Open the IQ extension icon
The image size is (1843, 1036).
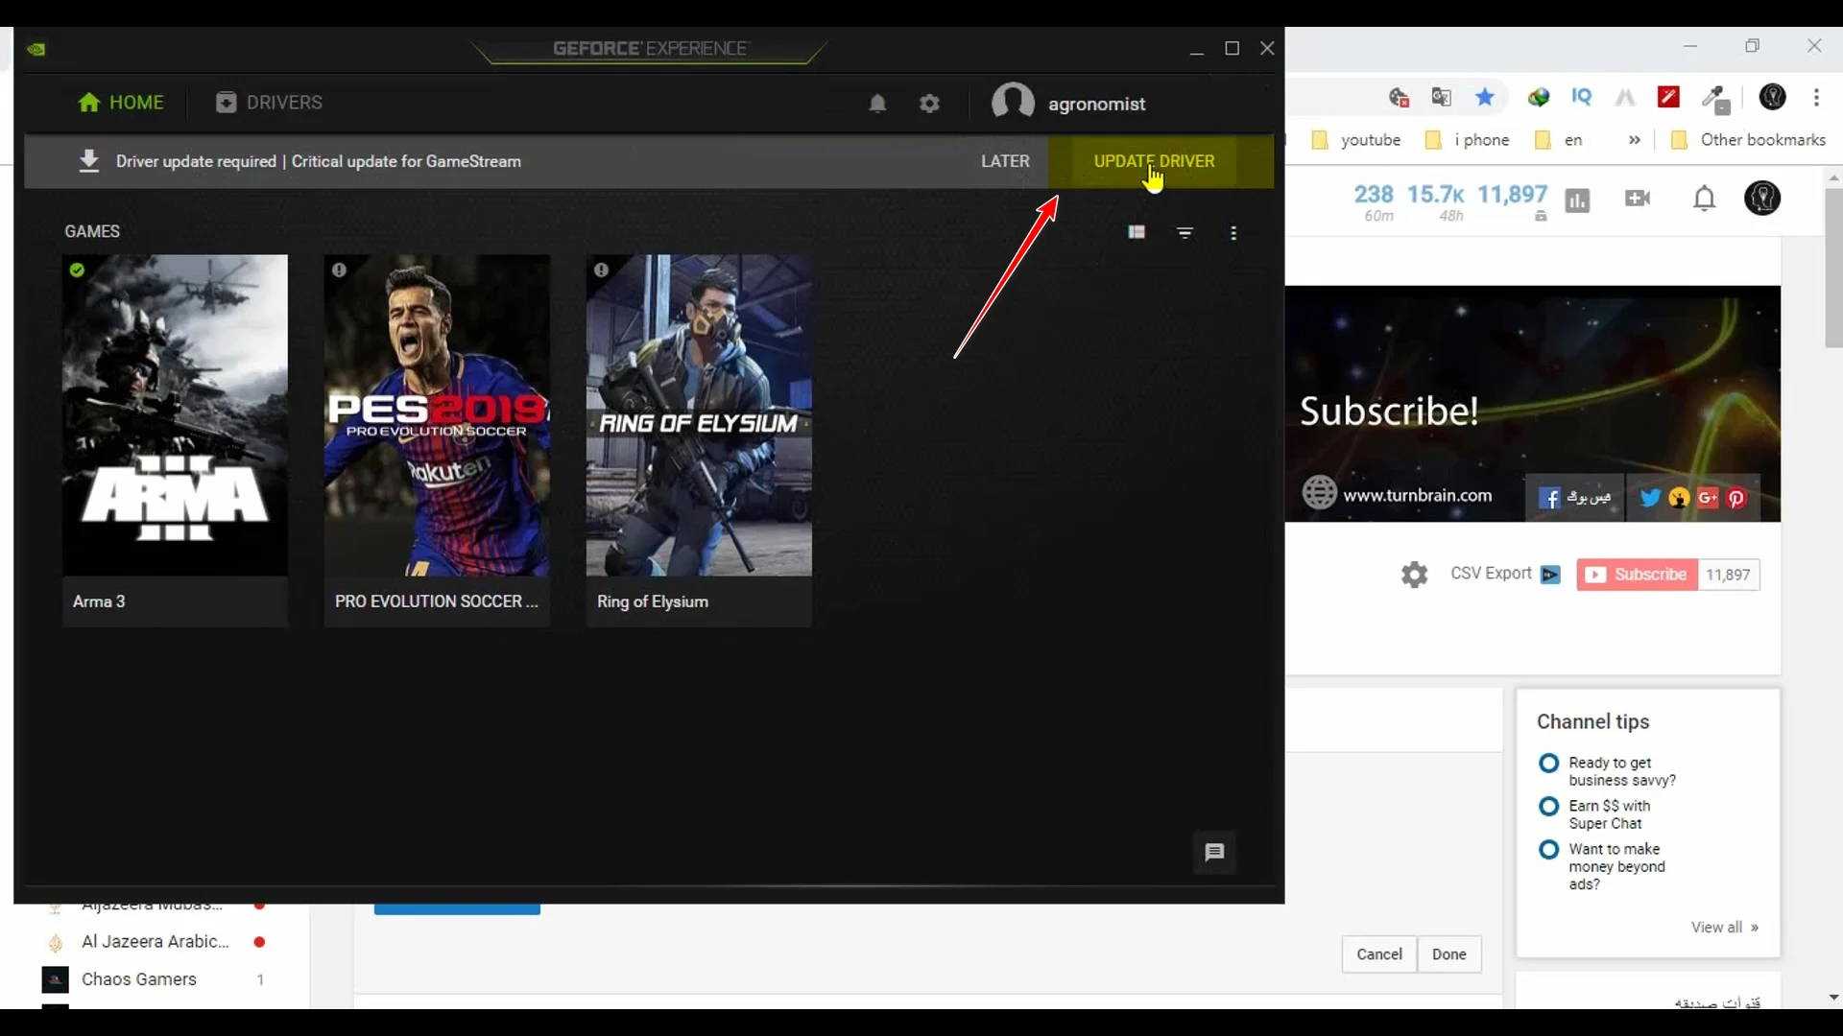(1581, 97)
